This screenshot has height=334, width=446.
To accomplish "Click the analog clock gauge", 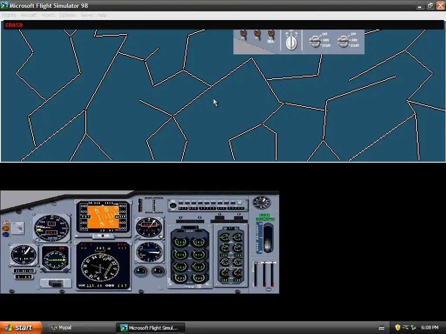I will click(24, 254).
